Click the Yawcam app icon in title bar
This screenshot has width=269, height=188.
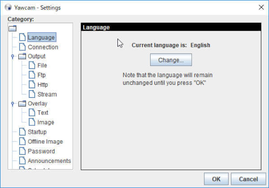click(x=8, y=8)
